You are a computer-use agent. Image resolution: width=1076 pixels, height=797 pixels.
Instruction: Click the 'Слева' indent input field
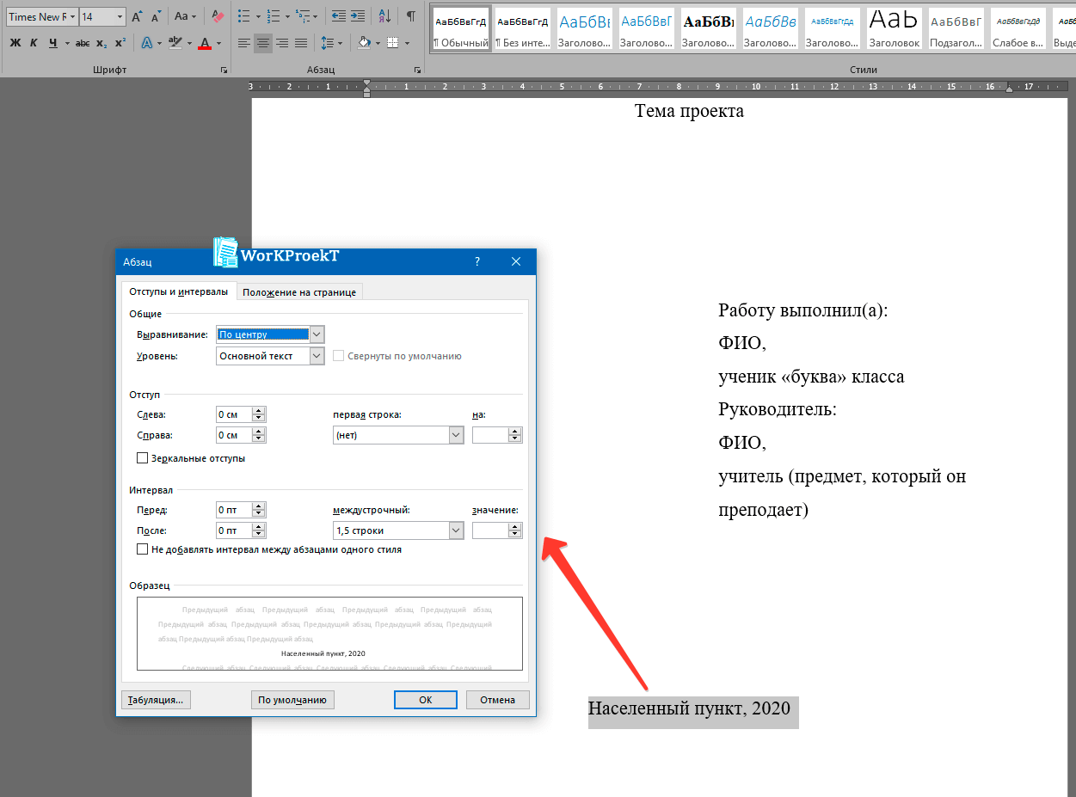click(x=233, y=414)
